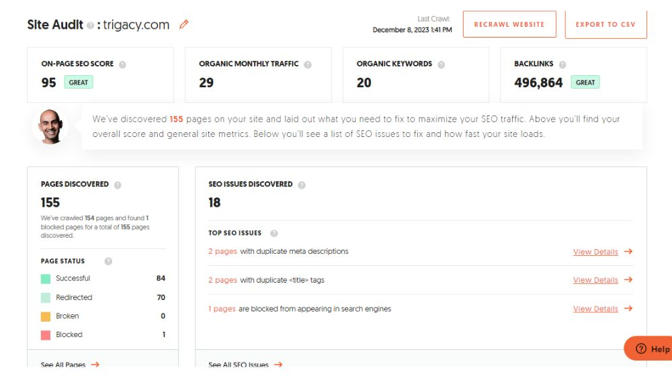
Task: Click info icon beside Organic Keywords
Action: click(x=441, y=64)
